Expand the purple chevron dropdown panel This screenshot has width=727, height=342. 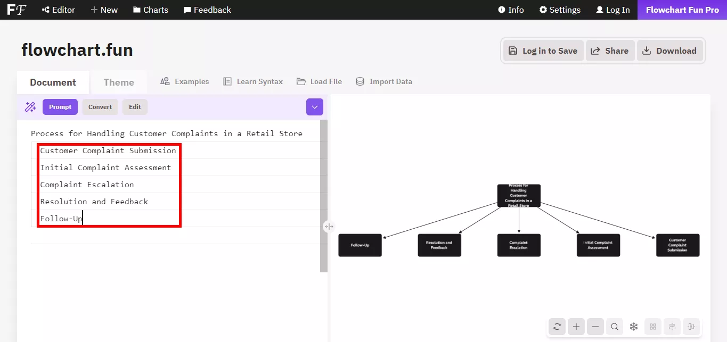point(314,107)
